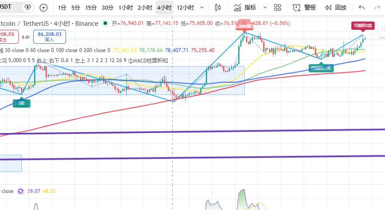Create an alert with 警报 button
The height and width of the screenshot is (210, 385).
[304, 8]
